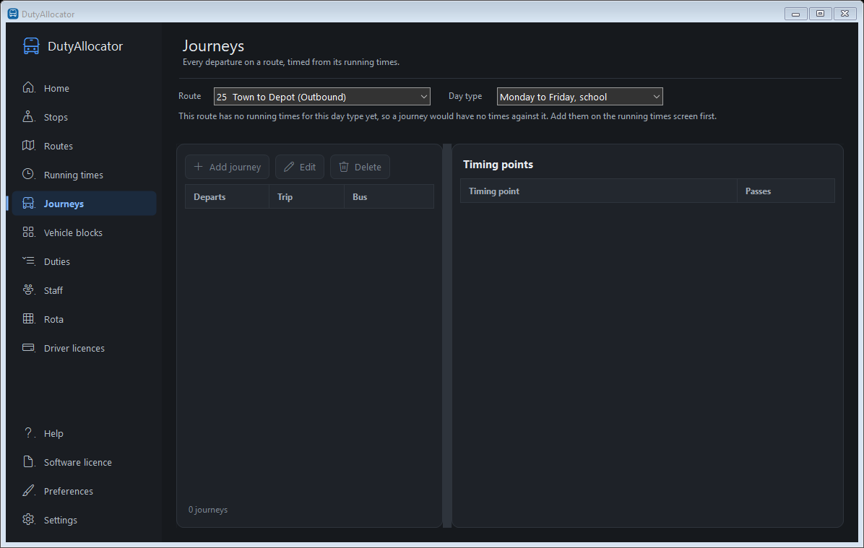The image size is (864, 548).
Task: Open Preferences page
Action: pos(85,491)
